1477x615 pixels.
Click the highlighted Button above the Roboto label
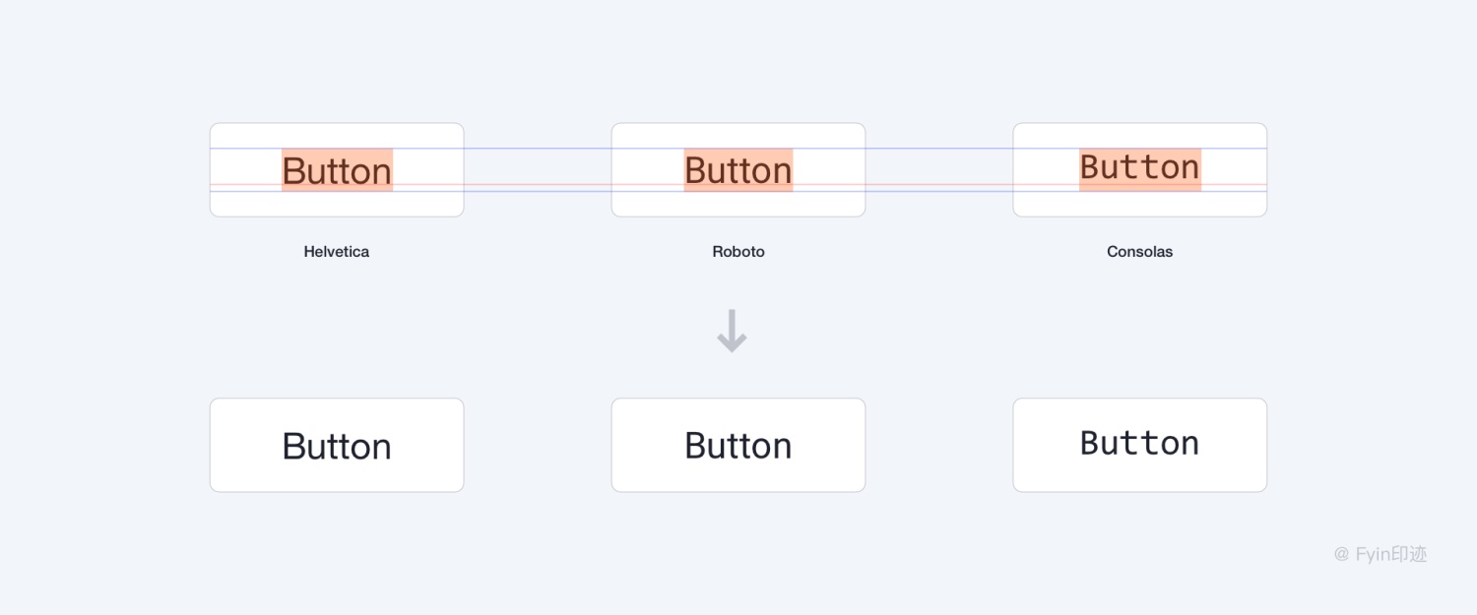(x=738, y=169)
